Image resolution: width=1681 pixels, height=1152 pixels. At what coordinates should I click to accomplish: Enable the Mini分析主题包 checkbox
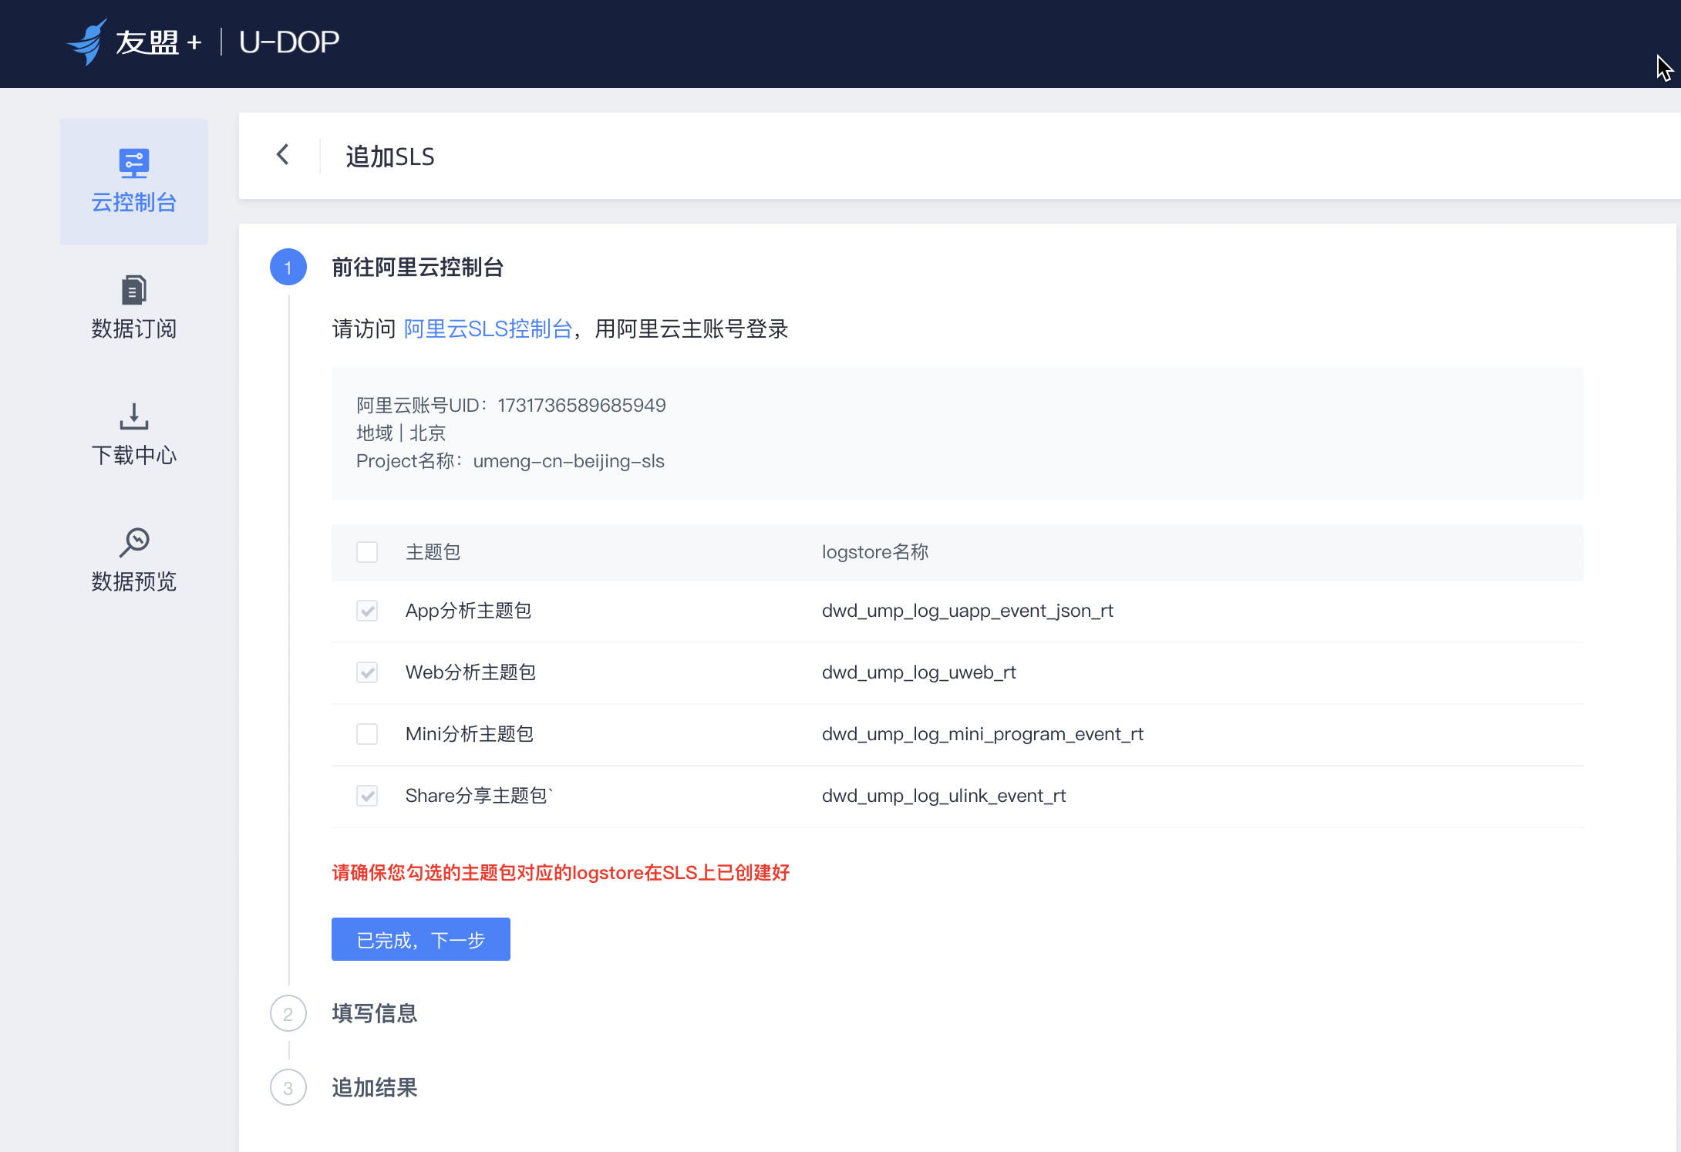point(367,734)
